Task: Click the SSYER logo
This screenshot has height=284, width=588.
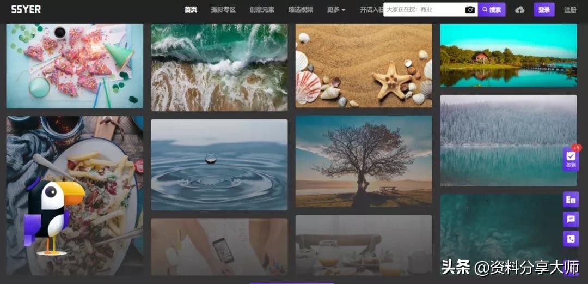Action: (x=26, y=9)
